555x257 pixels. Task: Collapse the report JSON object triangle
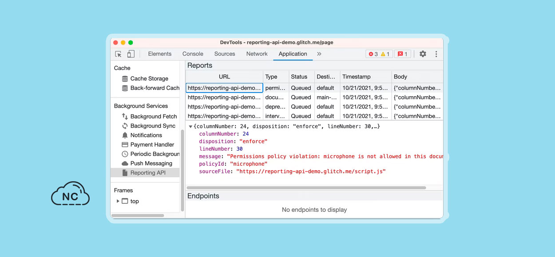[190, 127]
